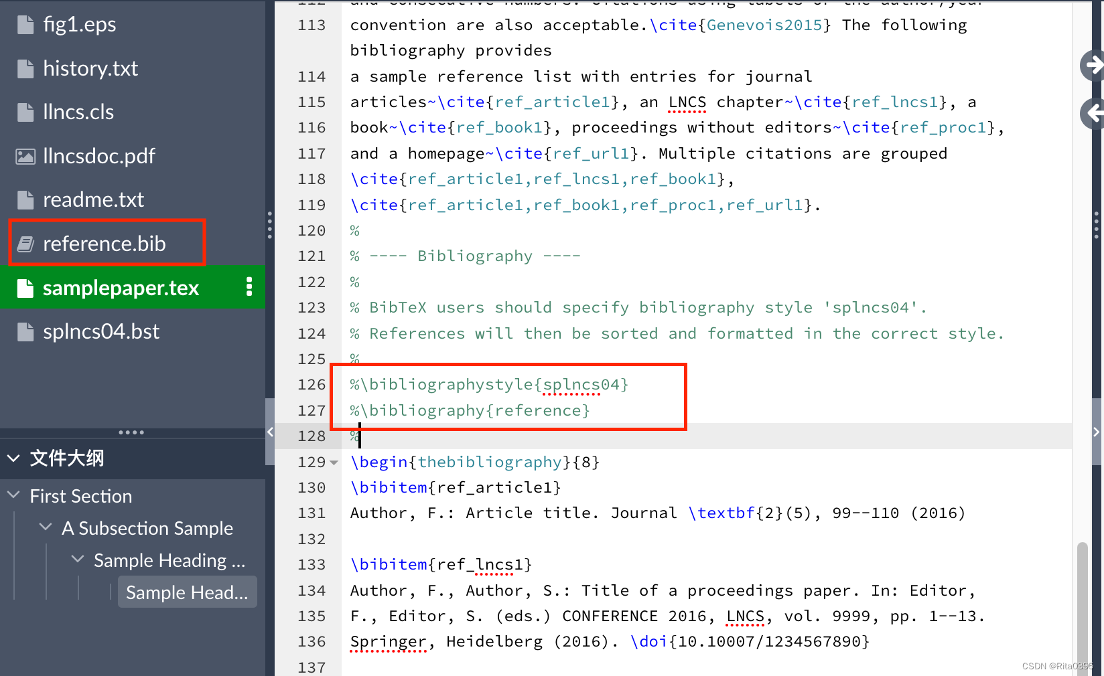Open the readme.txt file
Viewport: 1104px width, 676px height.
pos(93,199)
